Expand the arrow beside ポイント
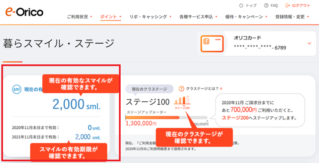Image resolution: width=319 pixels, height=163 pixels. (120, 17)
